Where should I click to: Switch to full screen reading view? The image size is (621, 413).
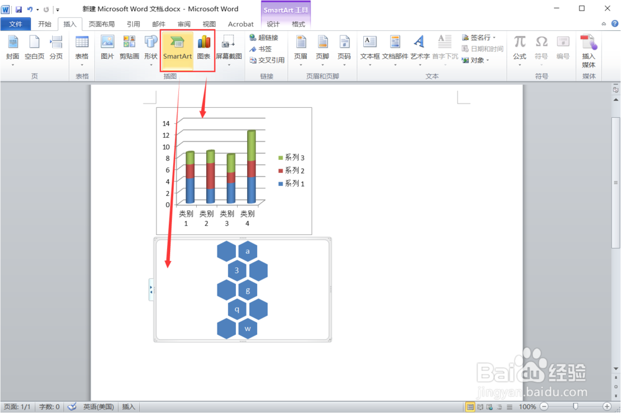tap(480, 407)
